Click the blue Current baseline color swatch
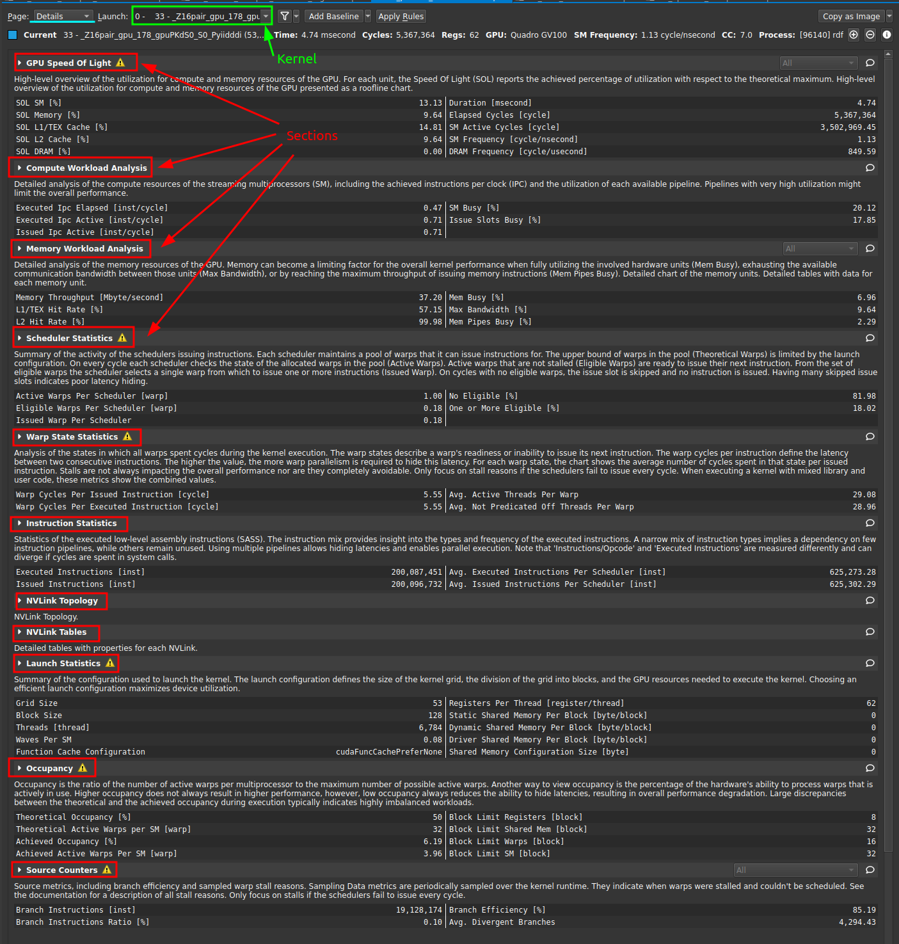Image resolution: width=899 pixels, height=944 pixels. pyautogui.click(x=12, y=35)
